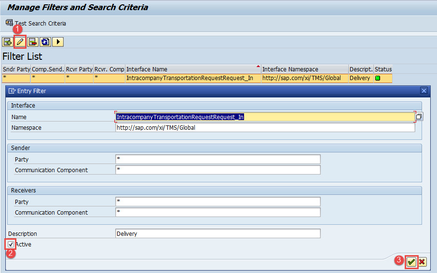Open value help beside Name field
Viewport: 437px width, 273px height.
(419, 117)
